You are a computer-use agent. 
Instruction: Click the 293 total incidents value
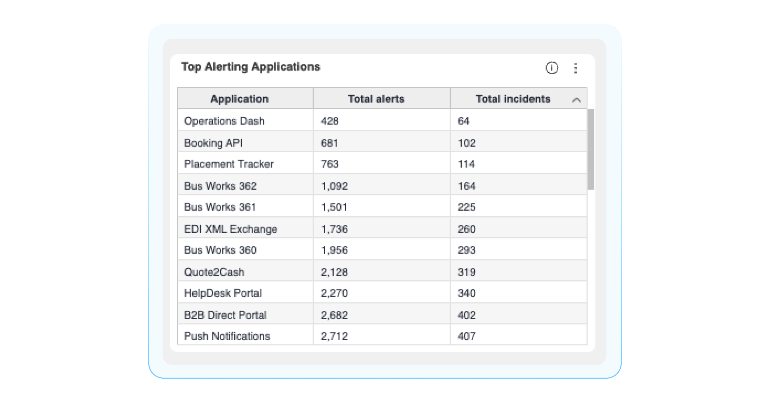(467, 250)
